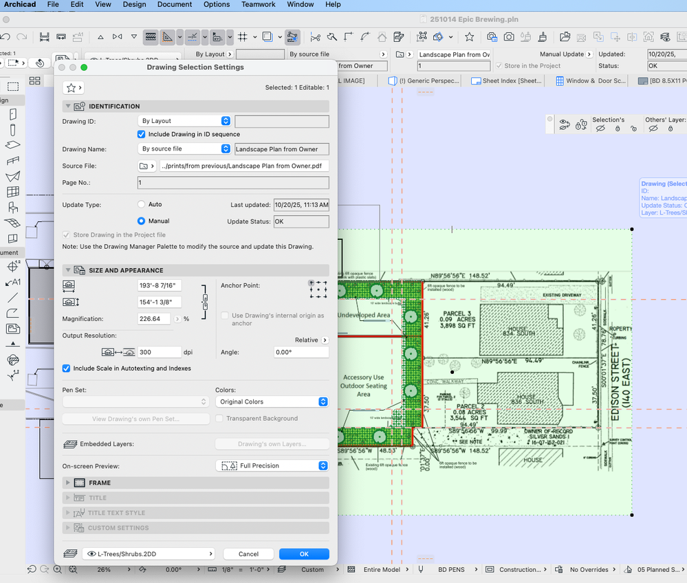Click the Output Resolution dpi field
Screen dimensions: 687x583
(159, 352)
